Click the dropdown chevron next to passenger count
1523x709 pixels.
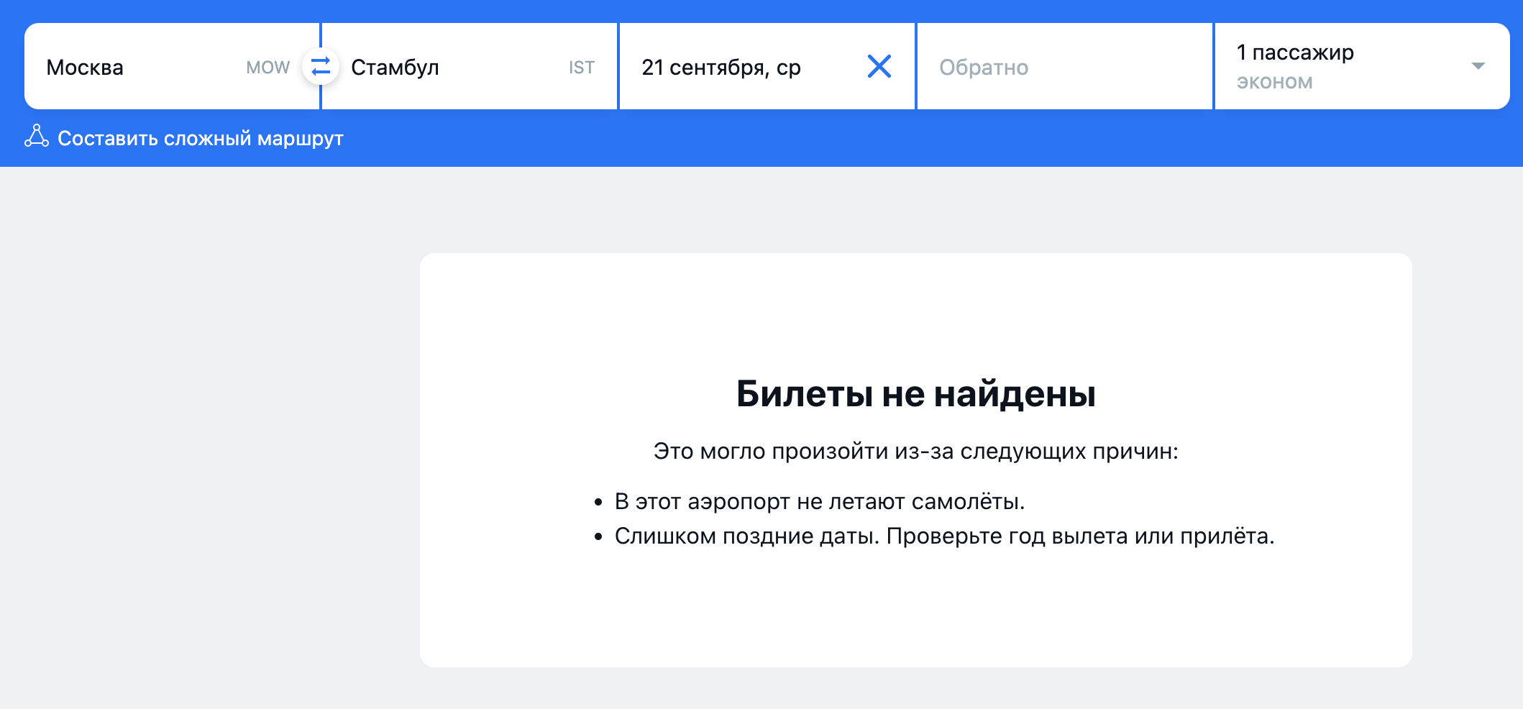click(1478, 66)
